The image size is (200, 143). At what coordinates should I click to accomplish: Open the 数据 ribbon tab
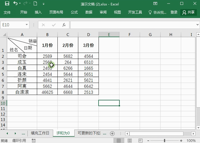pos(89,12)
